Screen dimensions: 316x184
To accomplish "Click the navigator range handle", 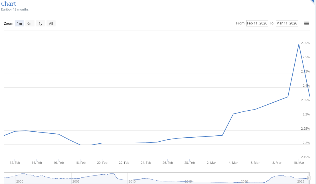I will (309, 178).
